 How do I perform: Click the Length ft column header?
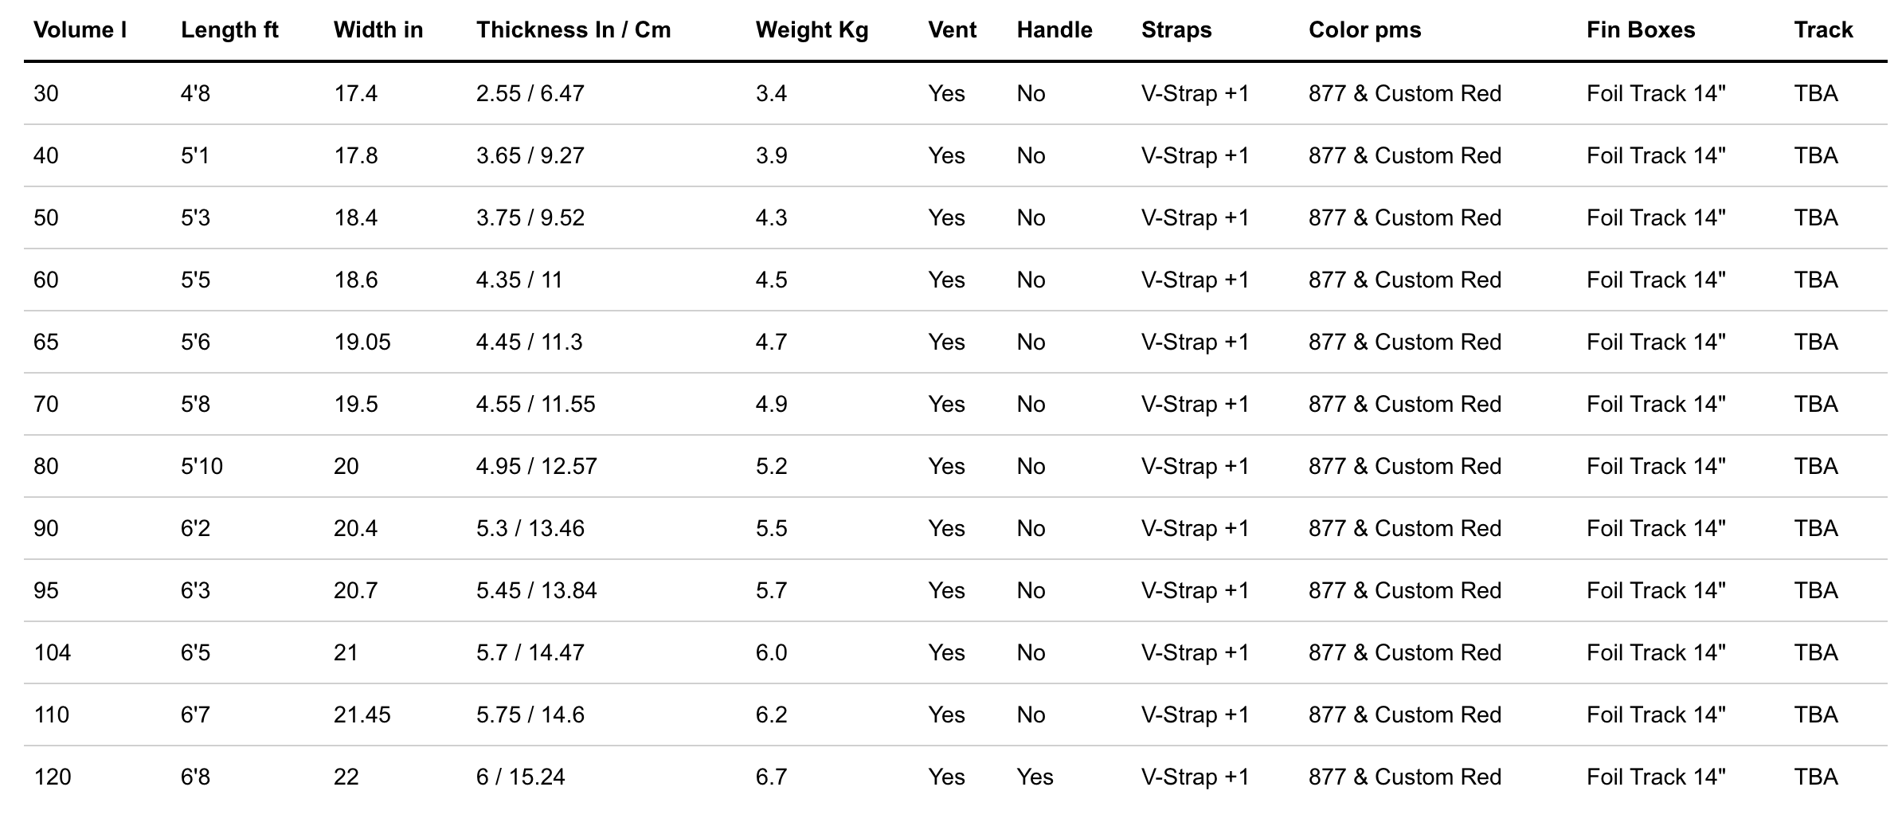point(229,30)
